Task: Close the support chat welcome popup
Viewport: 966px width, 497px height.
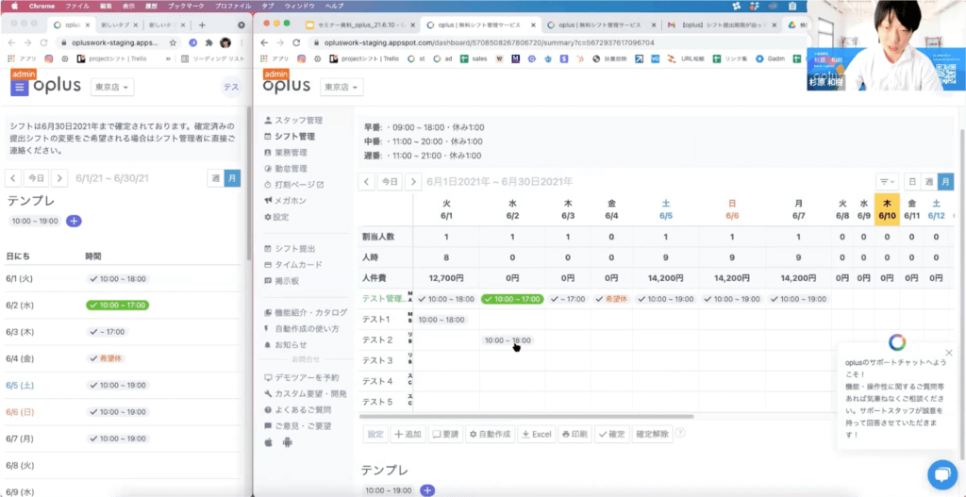Action: (948, 353)
